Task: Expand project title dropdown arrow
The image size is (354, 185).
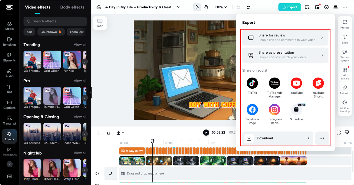Action: [x=178, y=7]
